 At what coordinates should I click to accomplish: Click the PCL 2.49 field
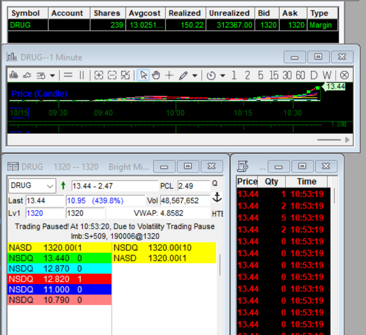point(194,186)
